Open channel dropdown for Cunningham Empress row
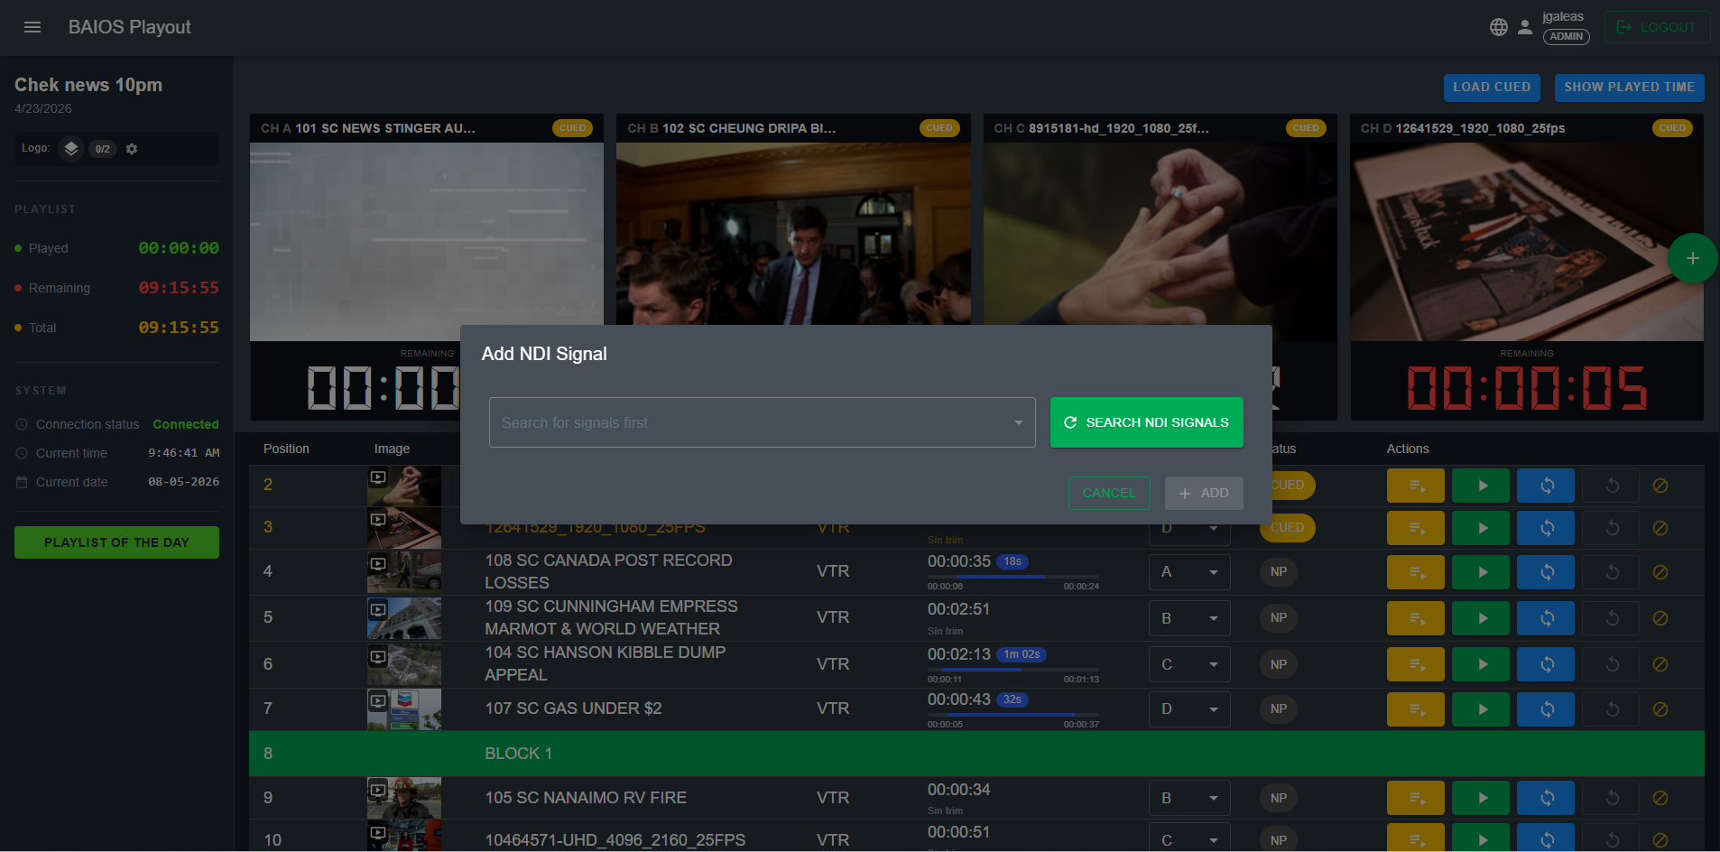The width and height of the screenshot is (1720, 852). 1189,618
